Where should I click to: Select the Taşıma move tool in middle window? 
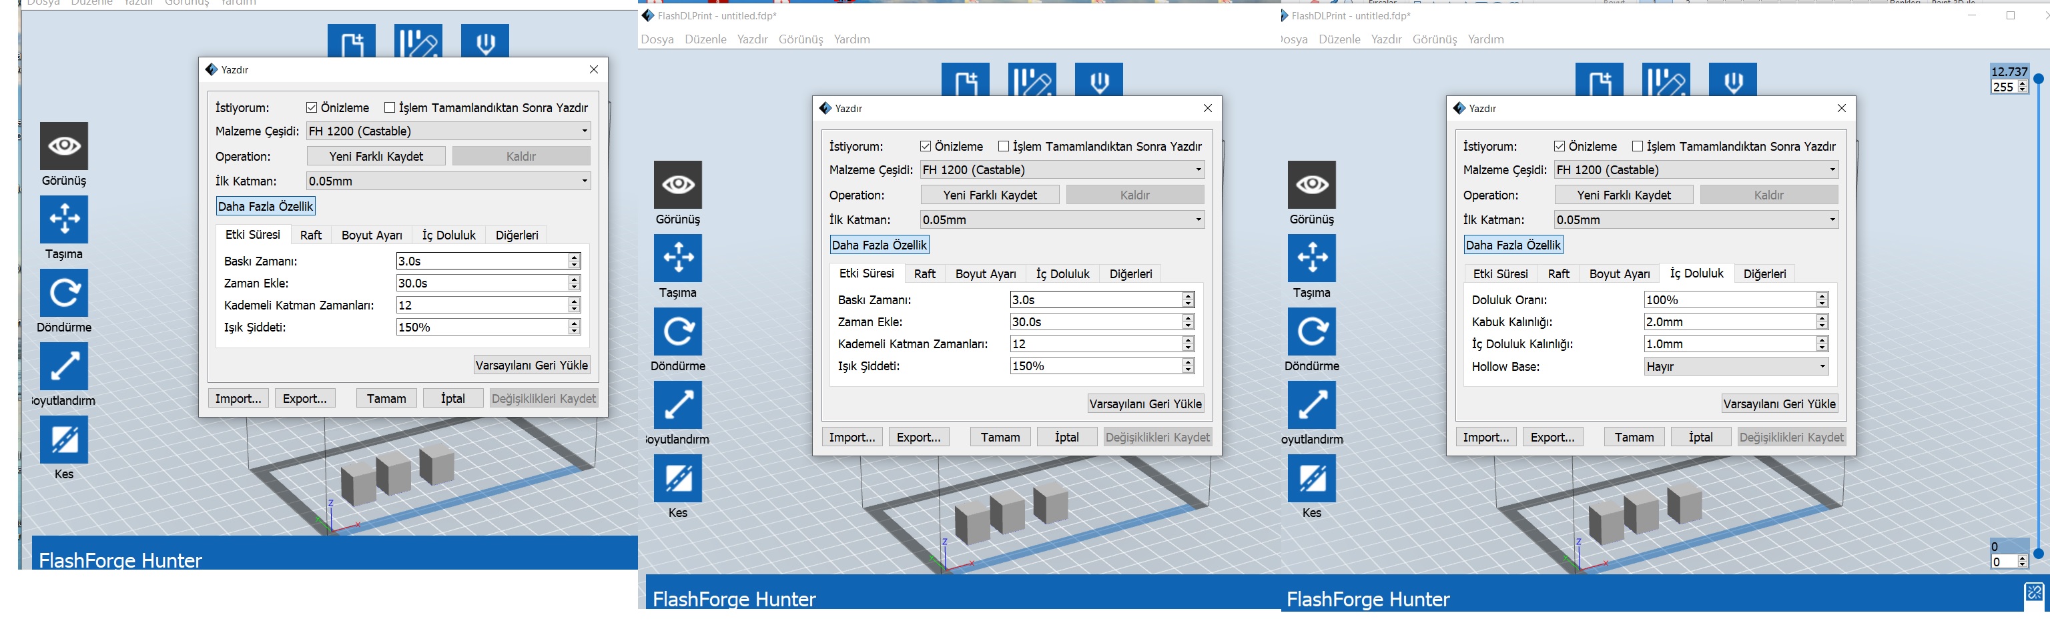point(678,257)
